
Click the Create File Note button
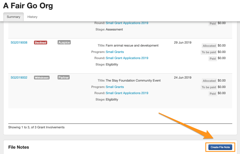pos(220,147)
